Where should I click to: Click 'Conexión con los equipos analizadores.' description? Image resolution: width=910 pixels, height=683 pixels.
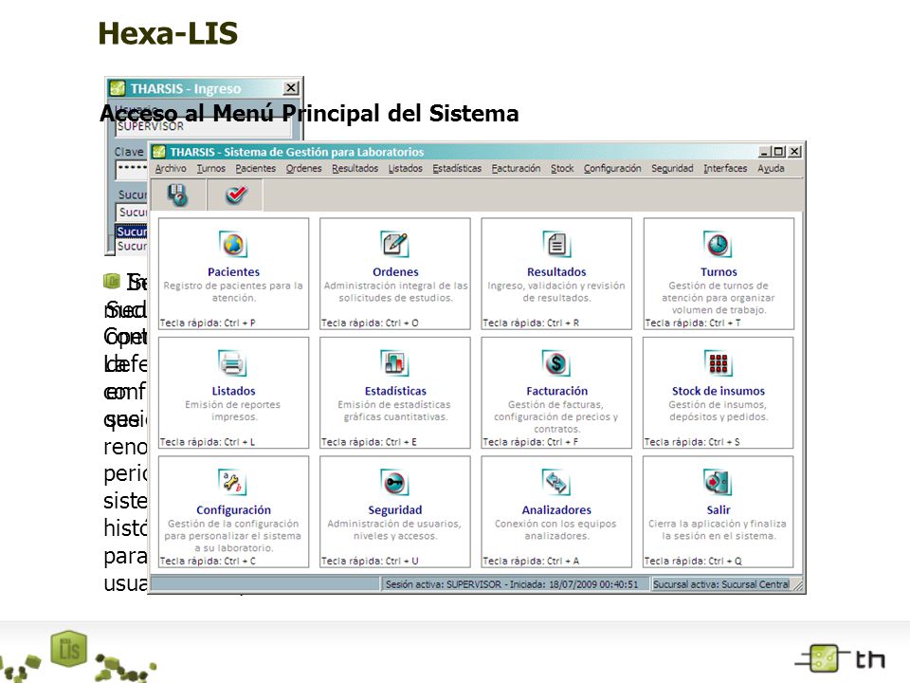[x=556, y=529]
